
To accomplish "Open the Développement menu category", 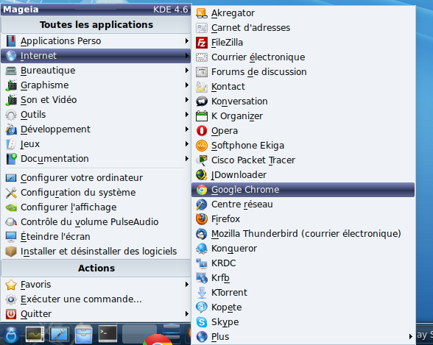I will (x=96, y=129).
